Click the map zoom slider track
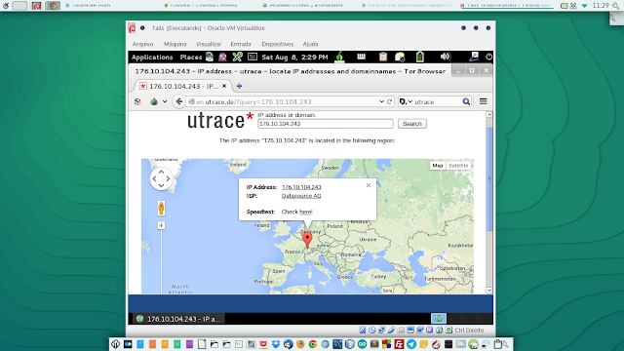This screenshot has width=624, height=351. pyautogui.click(x=161, y=260)
